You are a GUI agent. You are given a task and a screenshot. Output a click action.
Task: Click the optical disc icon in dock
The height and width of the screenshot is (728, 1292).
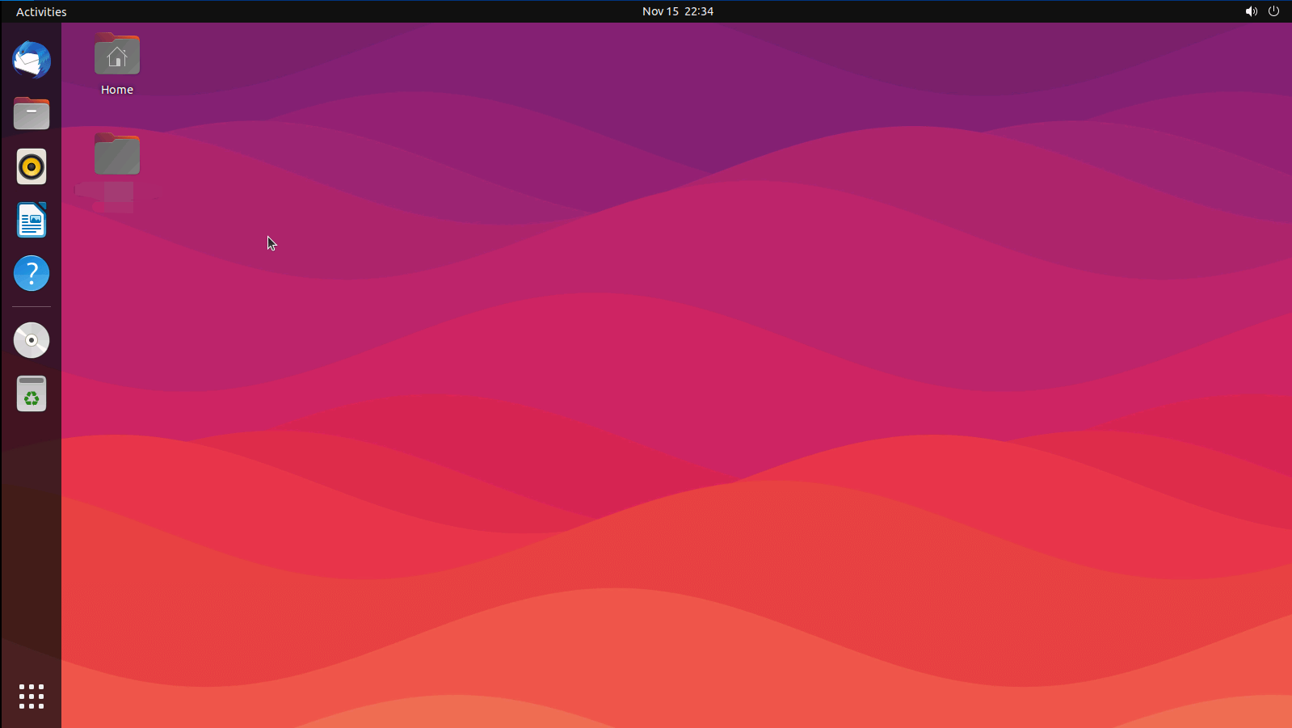32,340
